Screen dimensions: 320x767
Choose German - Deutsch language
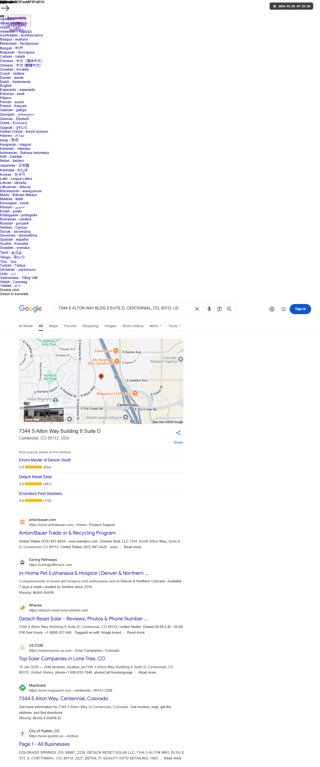click(15, 119)
